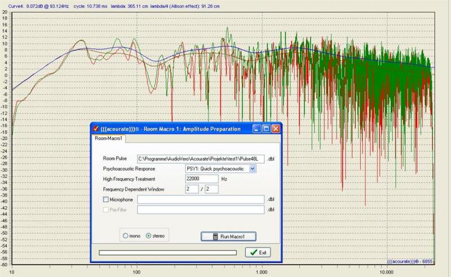This screenshot has width=451, height=277.
Task: Click the 'Psychoacoustic Response' label
Action: pos(129,169)
